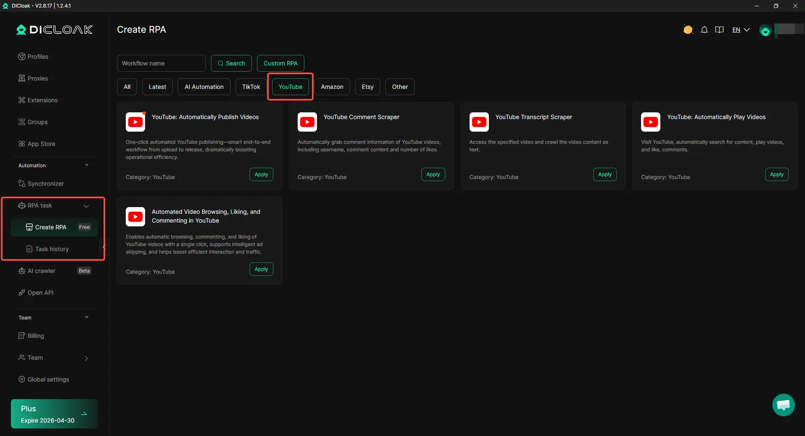Click the Workflow name search field
This screenshot has width=805, height=436.
[161, 63]
